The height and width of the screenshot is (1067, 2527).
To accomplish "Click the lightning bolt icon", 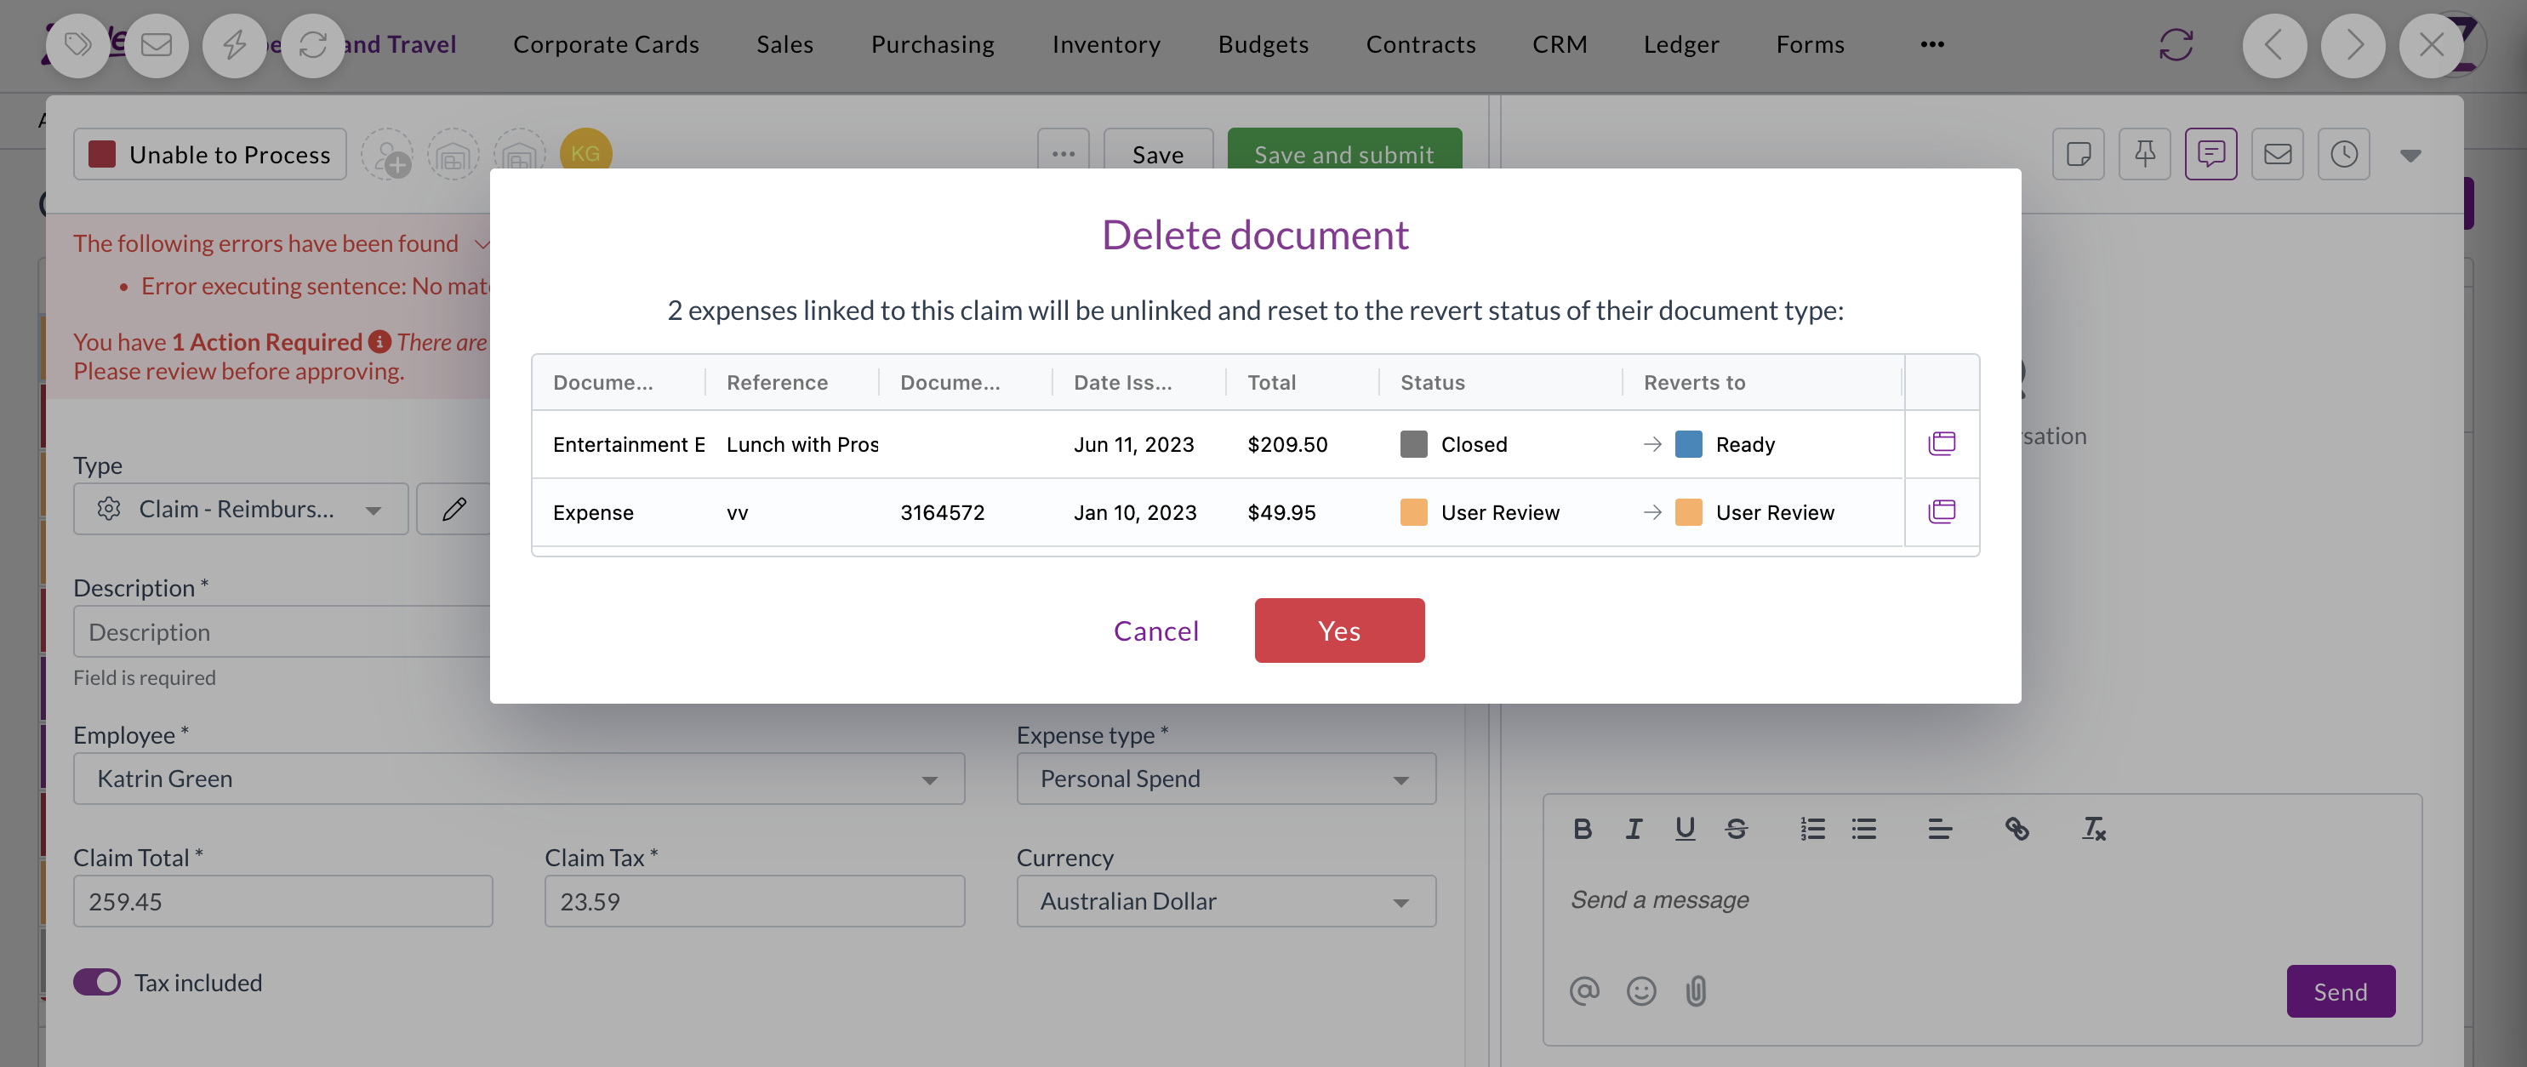I will (235, 45).
